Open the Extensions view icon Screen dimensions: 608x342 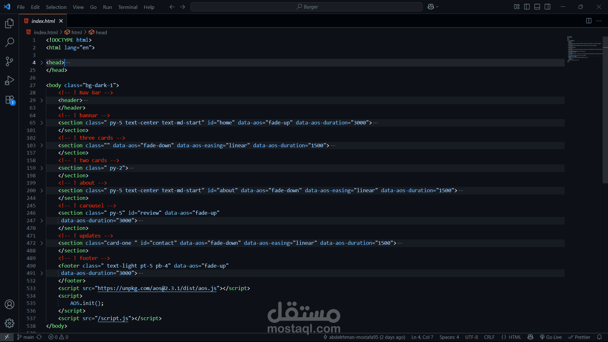9,100
